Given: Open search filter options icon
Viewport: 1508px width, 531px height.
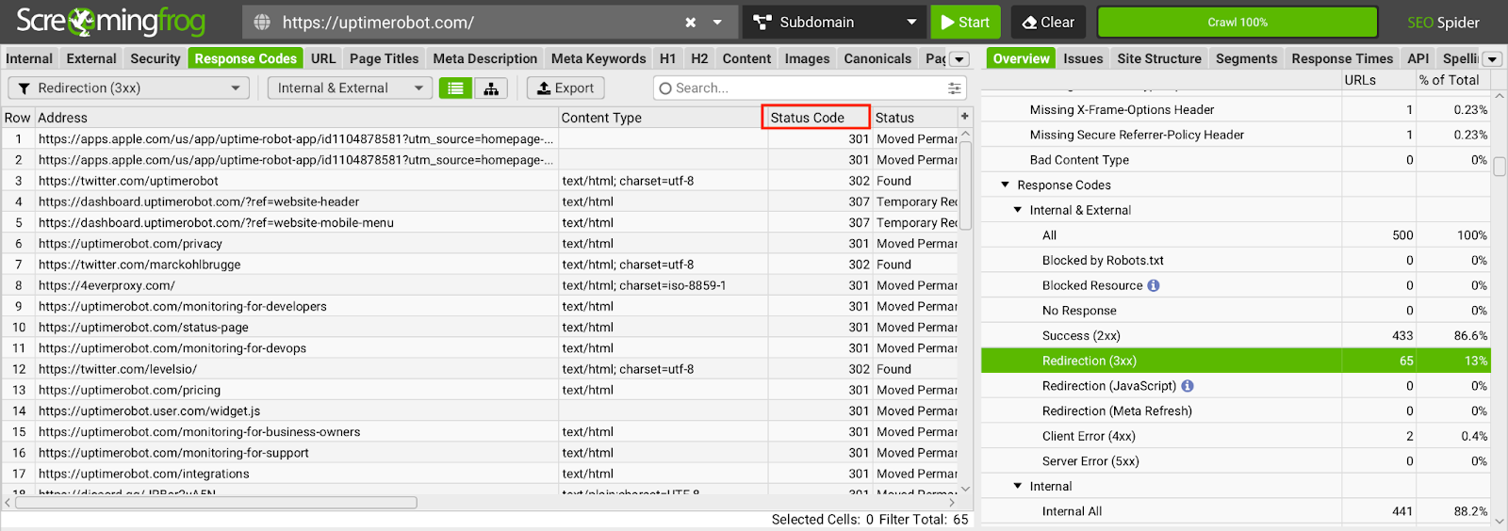Looking at the screenshot, I should (x=955, y=88).
